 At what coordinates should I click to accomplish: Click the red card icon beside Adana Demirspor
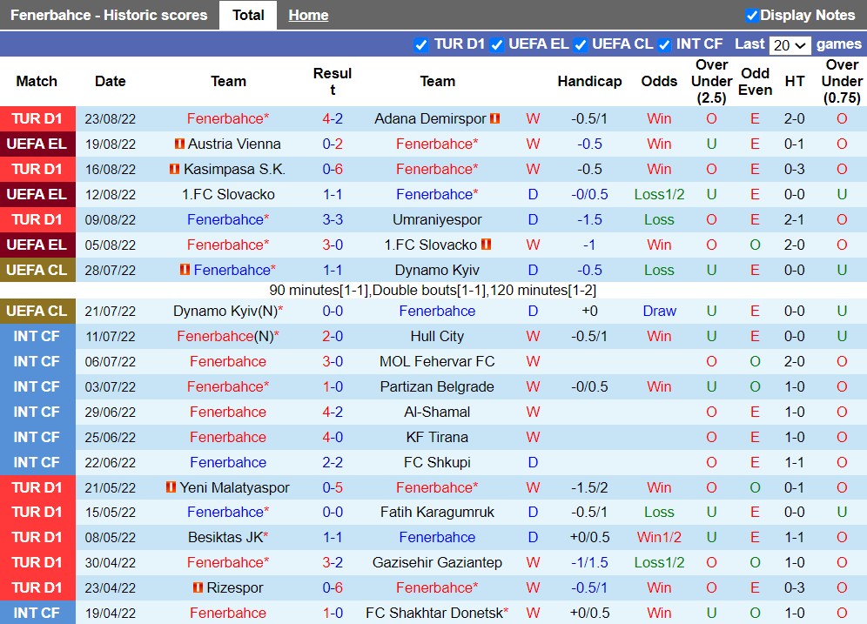[x=495, y=118]
